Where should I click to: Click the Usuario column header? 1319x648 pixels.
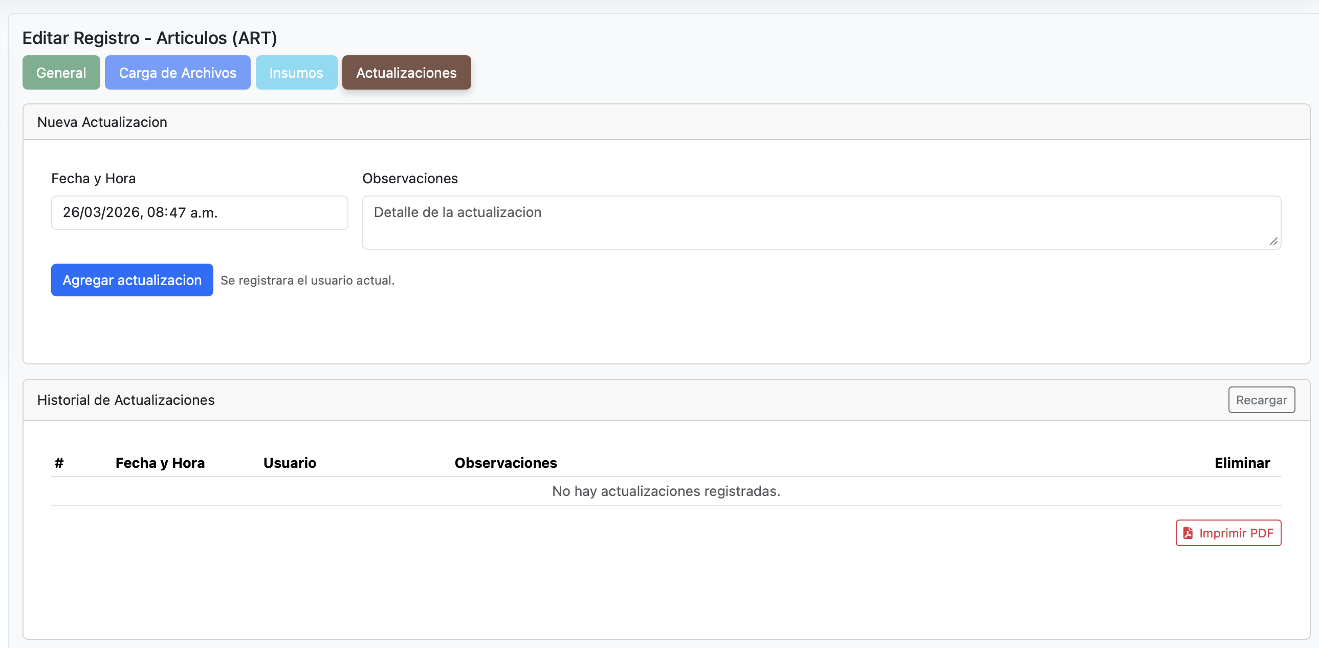point(290,462)
